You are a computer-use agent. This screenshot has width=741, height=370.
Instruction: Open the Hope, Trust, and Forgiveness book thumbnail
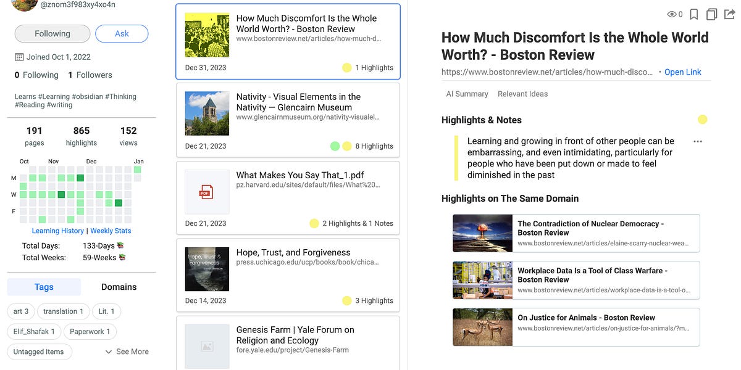pyautogui.click(x=207, y=269)
